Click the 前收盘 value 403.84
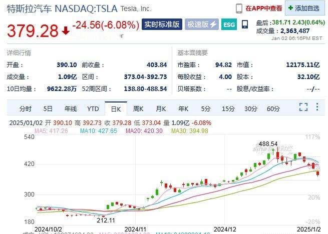The height and width of the screenshot is (234, 328). pos(157,65)
